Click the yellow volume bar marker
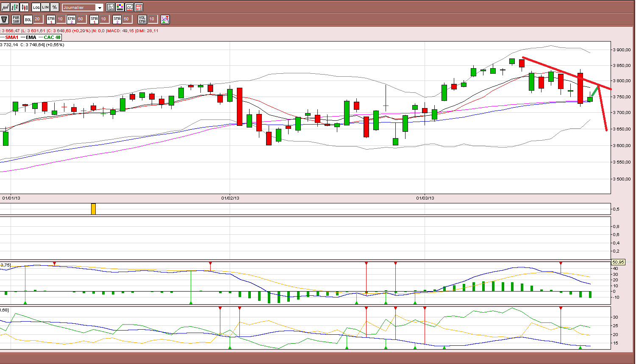This screenshot has height=364, width=636. 93,209
